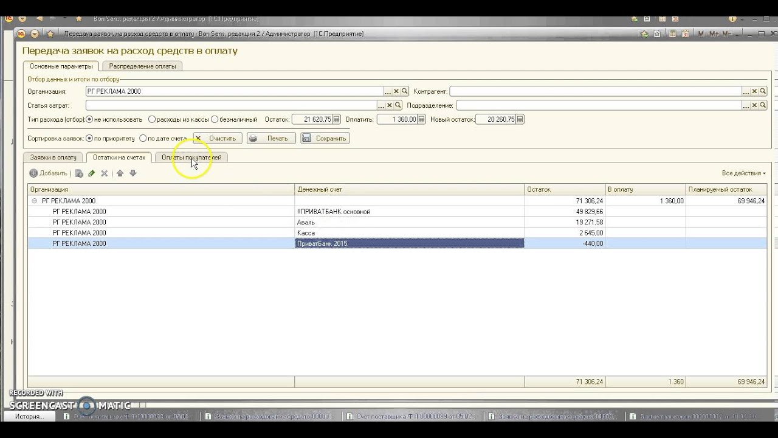Open the 1C main menu in the dialog title bar
Image resolution: width=778 pixels, height=438 pixels.
tap(21, 34)
